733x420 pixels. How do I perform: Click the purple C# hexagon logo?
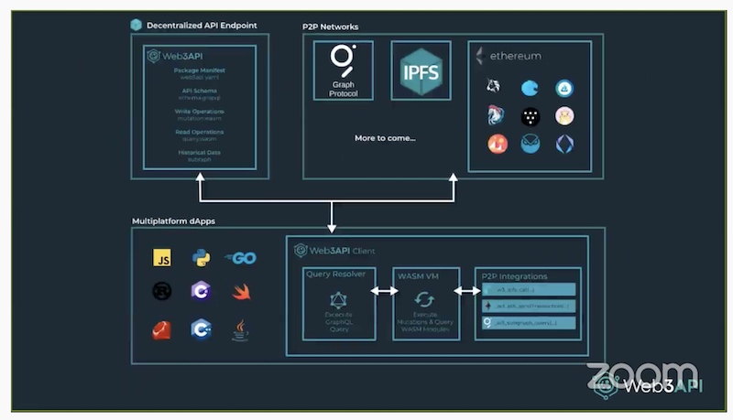coord(201,291)
